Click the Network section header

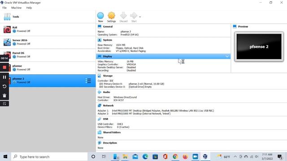click(x=108, y=106)
